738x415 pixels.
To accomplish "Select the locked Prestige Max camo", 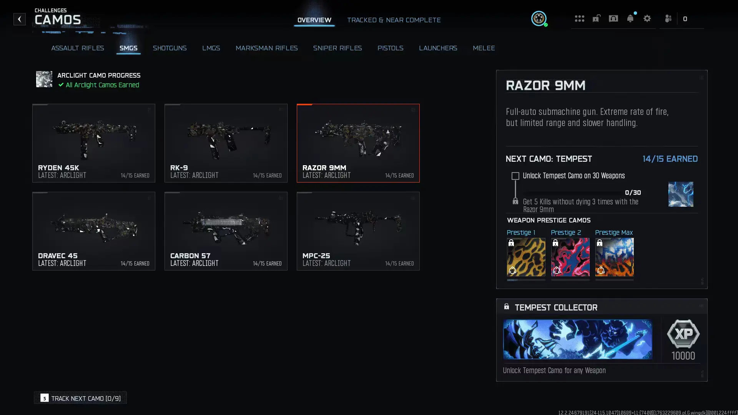I will click(614, 257).
